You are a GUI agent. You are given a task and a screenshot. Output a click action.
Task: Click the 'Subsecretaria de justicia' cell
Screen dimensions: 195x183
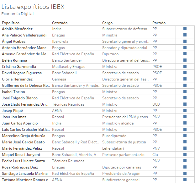124,142
